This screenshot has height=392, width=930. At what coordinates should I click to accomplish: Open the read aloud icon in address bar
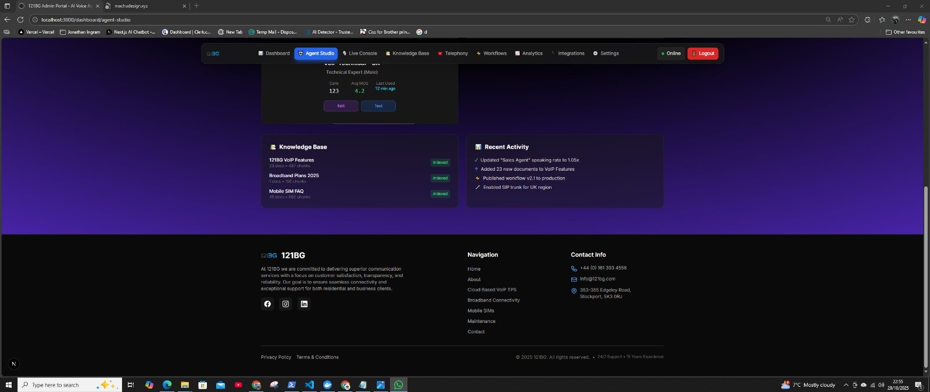840,20
